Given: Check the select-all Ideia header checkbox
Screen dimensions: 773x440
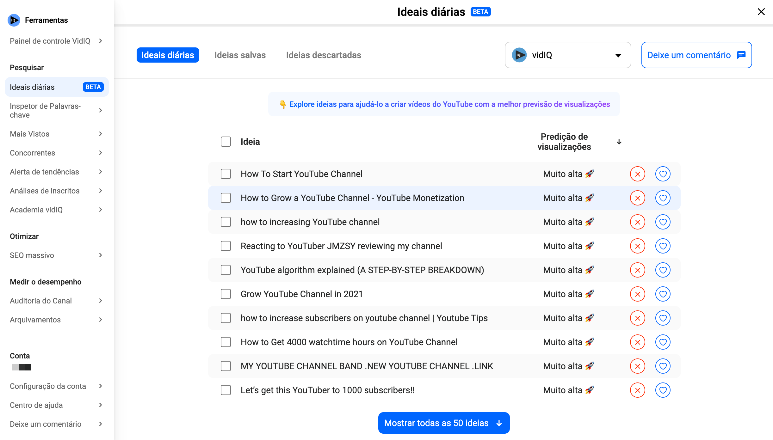Looking at the screenshot, I should (226, 142).
